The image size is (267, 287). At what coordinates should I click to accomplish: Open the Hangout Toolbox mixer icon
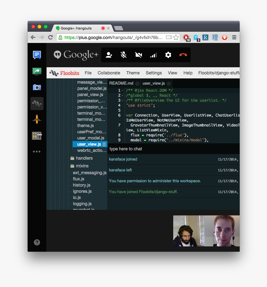pyautogui.click(x=37, y=136)
